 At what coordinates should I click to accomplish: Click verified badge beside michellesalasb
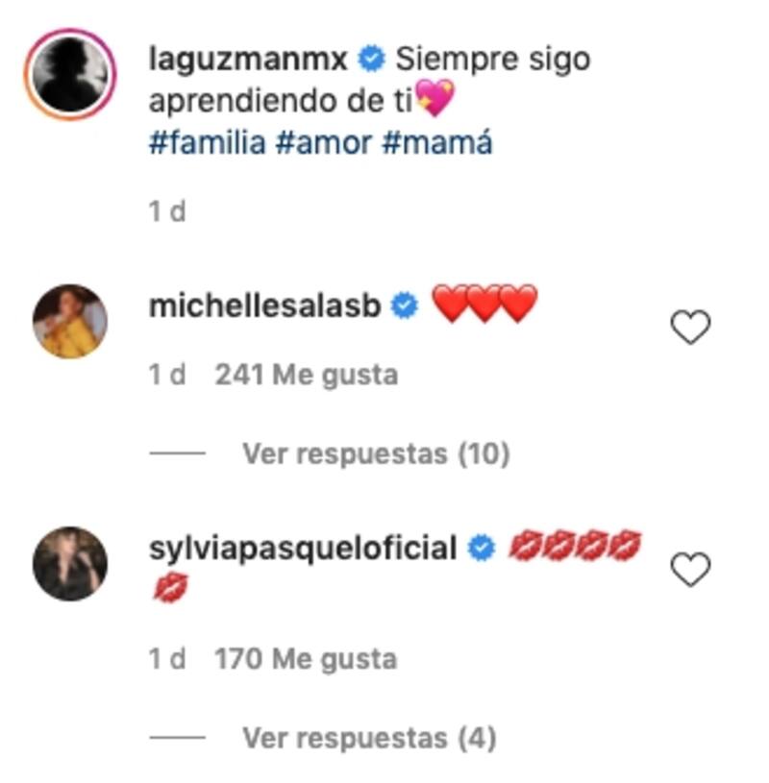pos(406,307)
